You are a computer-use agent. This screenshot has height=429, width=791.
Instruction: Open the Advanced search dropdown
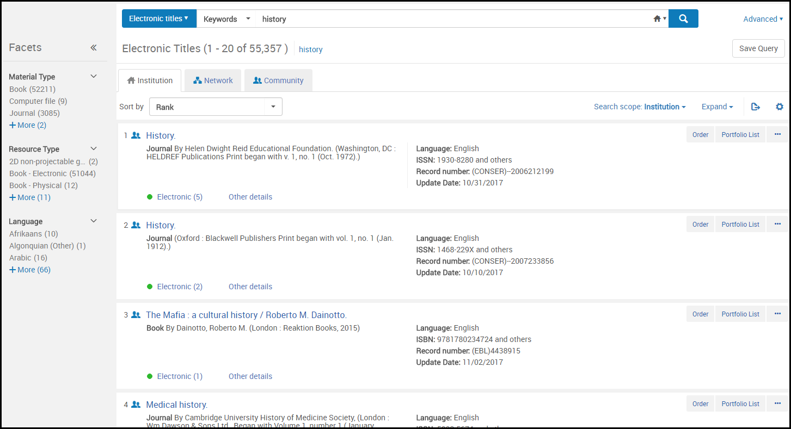point(763,19)
